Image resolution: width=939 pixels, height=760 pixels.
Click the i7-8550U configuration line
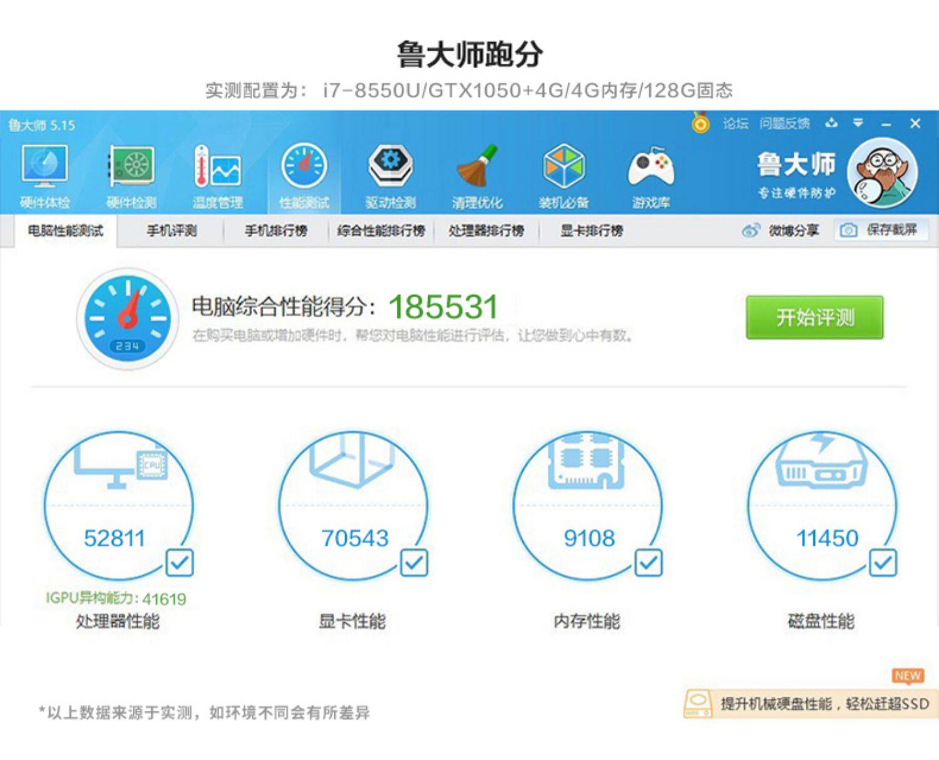pos(469,91)
